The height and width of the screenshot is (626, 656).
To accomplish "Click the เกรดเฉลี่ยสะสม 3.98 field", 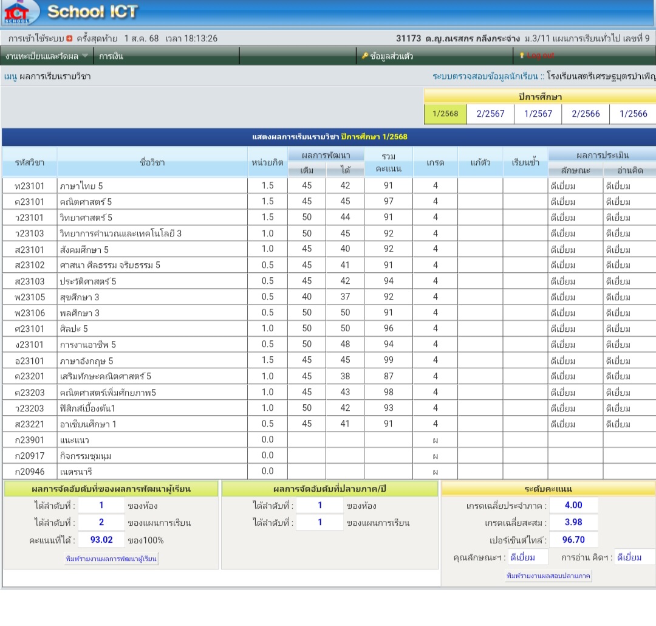I will pos(573,522).
